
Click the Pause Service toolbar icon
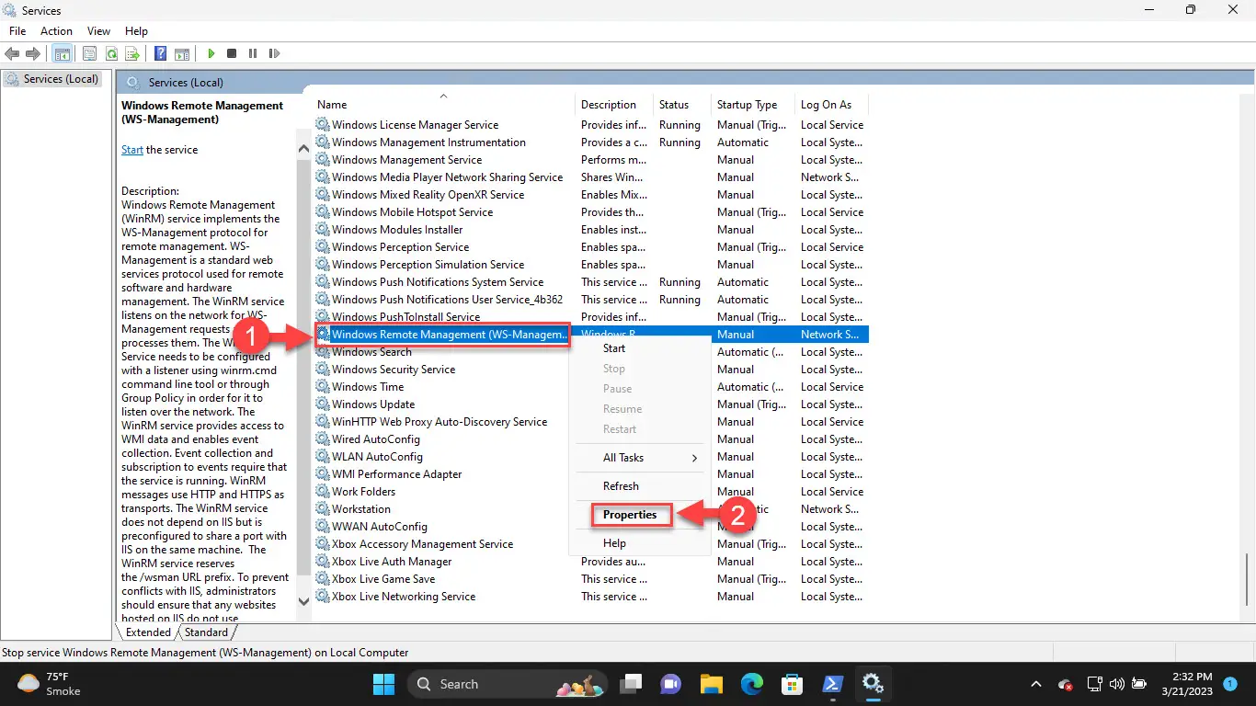[253, 54]
